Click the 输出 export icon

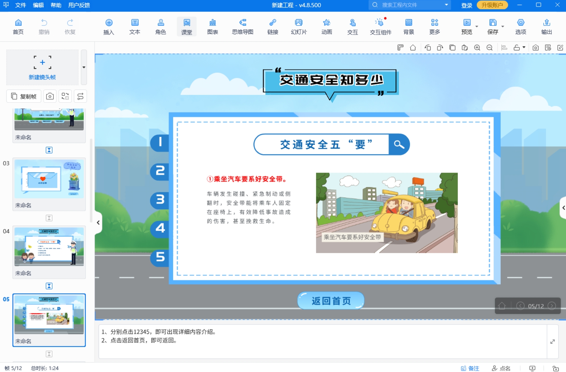coord(547,26)
